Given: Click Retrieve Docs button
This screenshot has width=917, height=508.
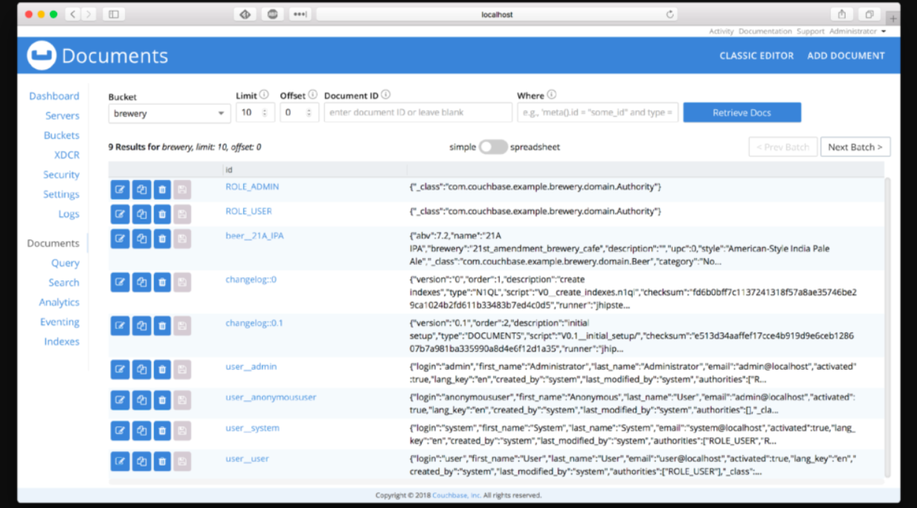Looking at the screenshot, I should point(742,113).
